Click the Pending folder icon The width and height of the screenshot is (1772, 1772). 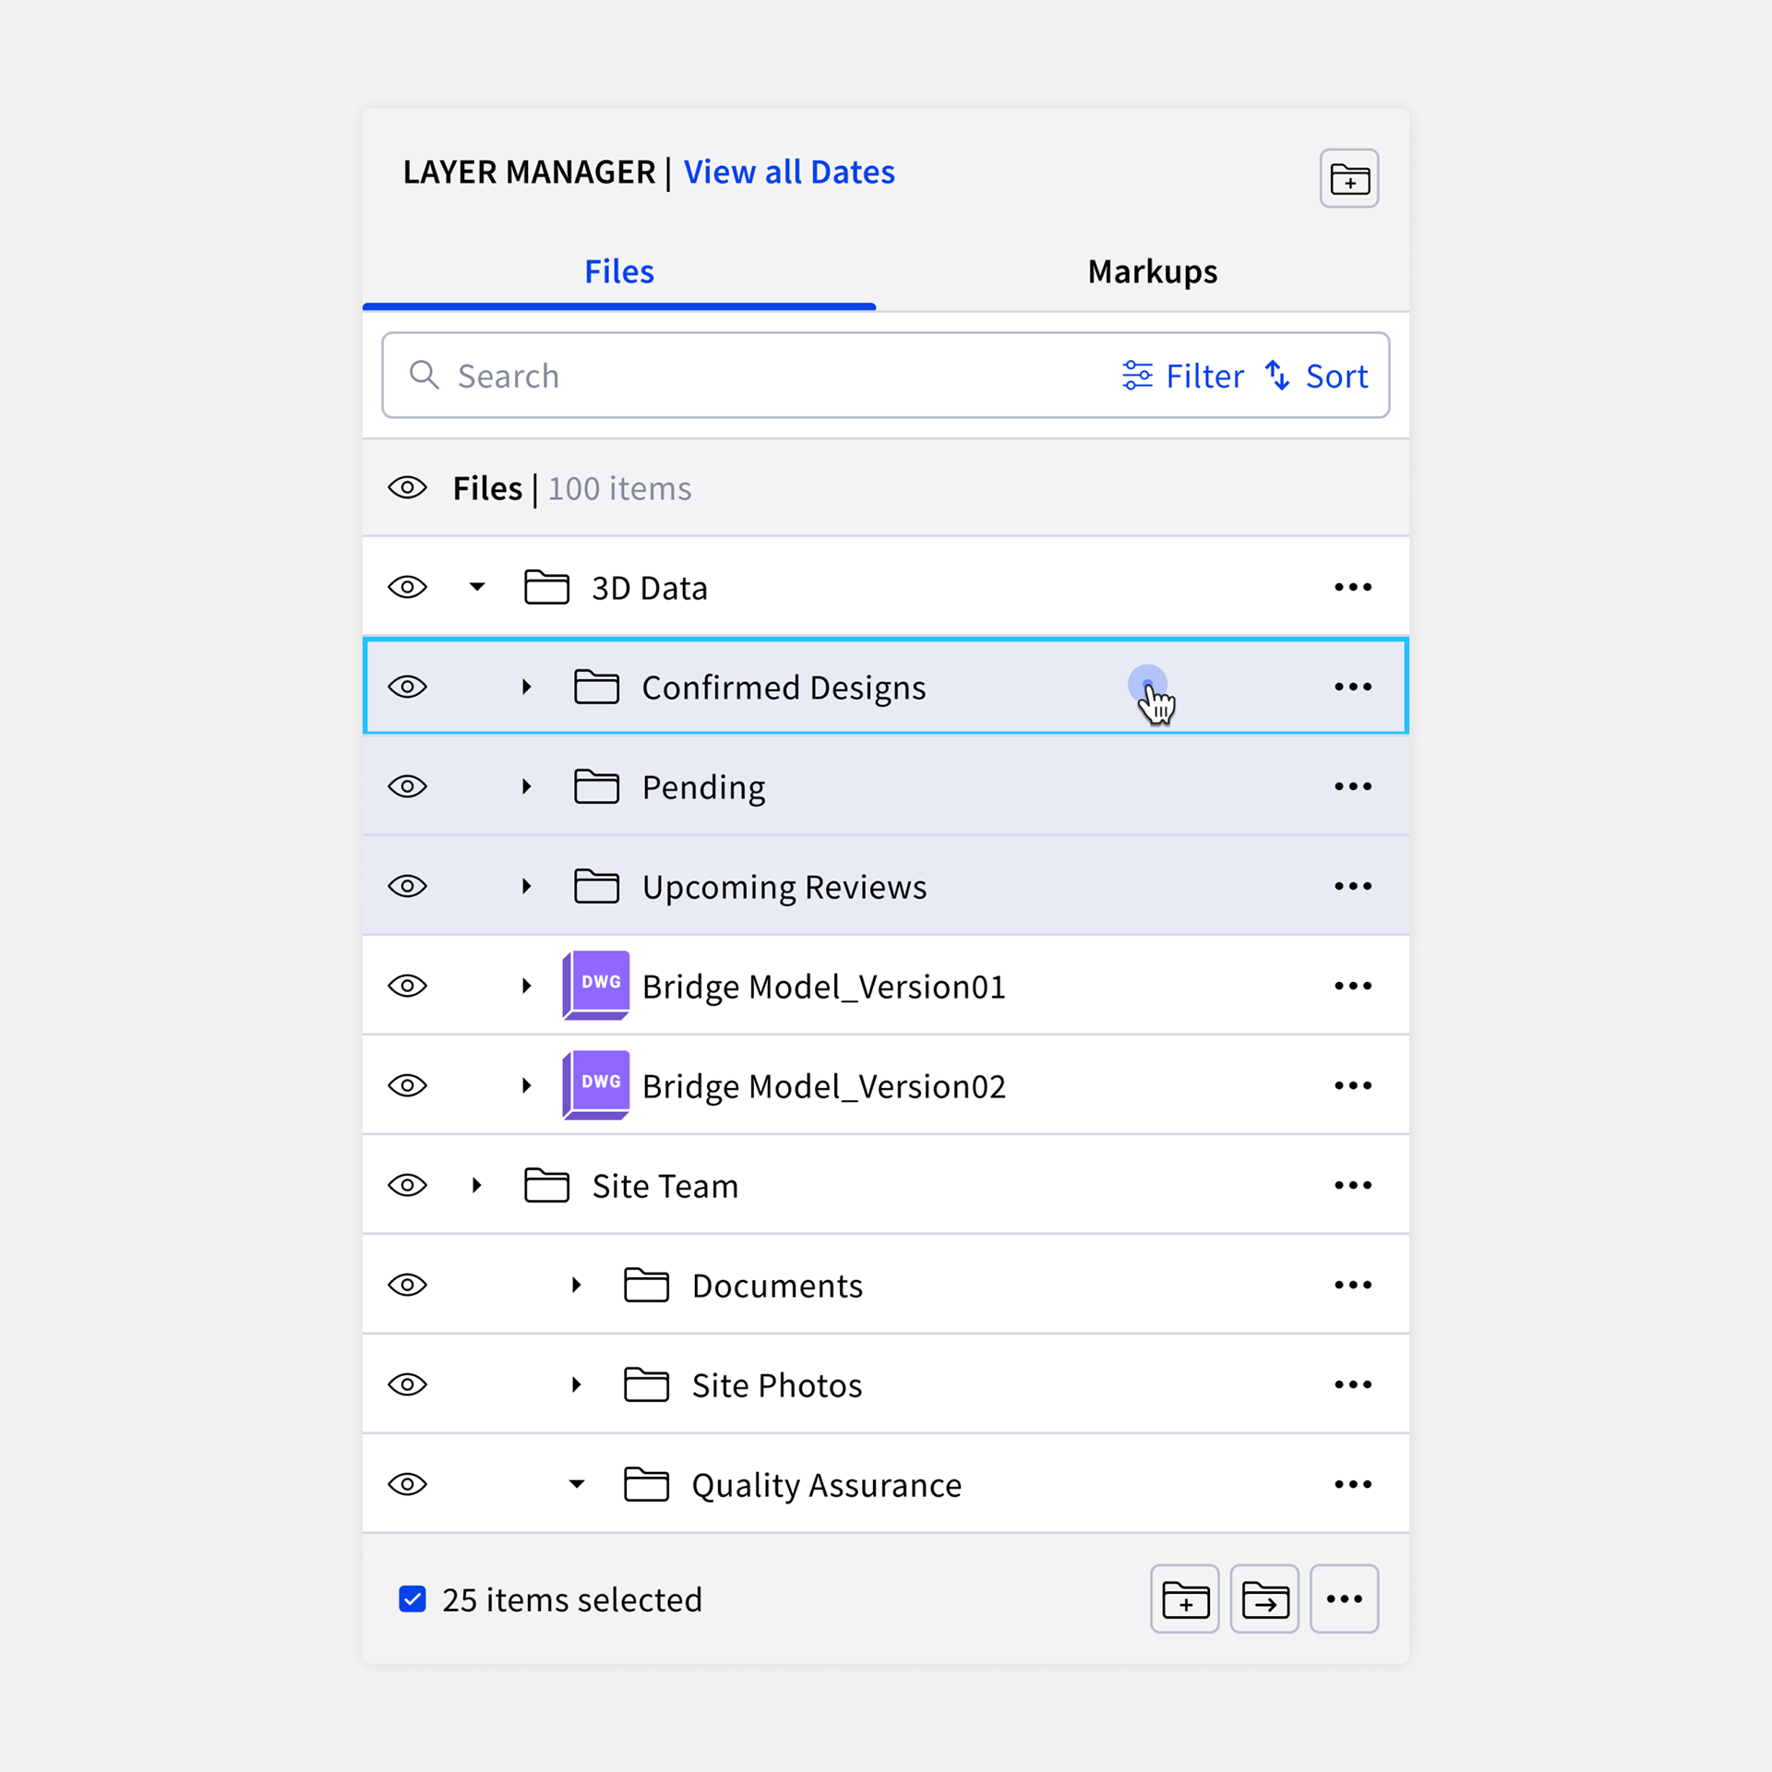coord(596,786)
